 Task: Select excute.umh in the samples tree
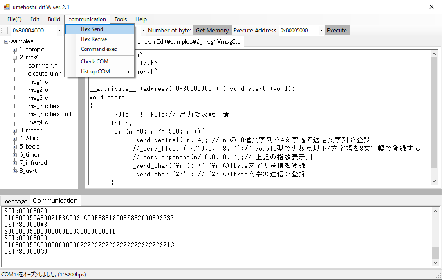pyautogui.click(x=45, y=74)
